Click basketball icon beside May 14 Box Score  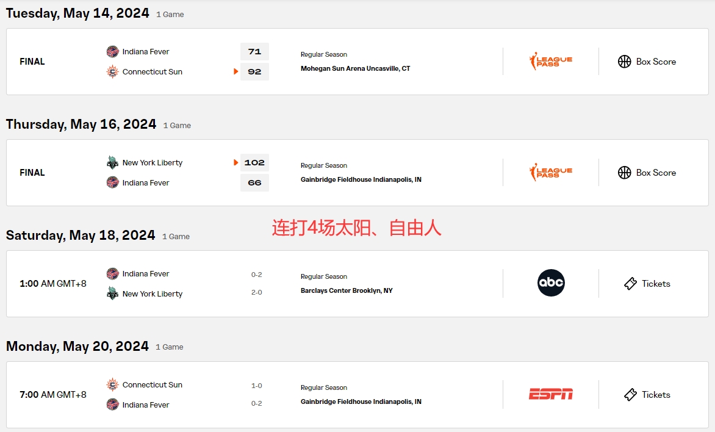pos(624,62)
